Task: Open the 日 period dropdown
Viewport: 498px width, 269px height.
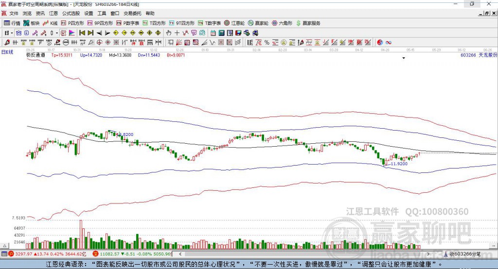Action: pos(12,33)
